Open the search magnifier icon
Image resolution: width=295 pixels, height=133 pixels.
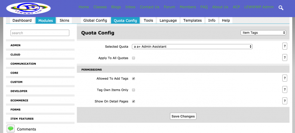(x=281, y=8)
